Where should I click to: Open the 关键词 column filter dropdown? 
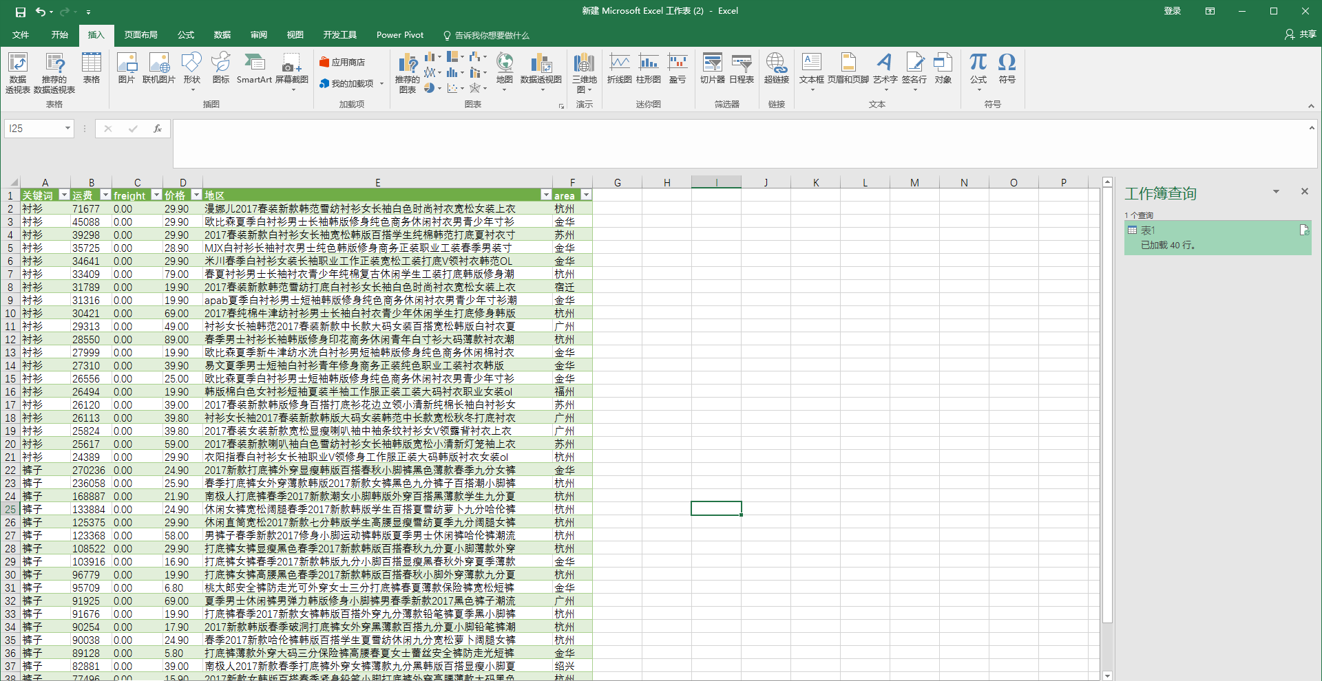point(64,195)
